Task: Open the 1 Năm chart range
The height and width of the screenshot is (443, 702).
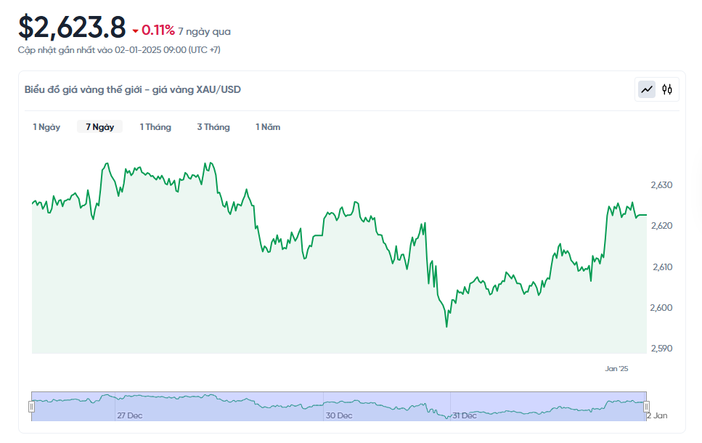Action: (268, 127)
